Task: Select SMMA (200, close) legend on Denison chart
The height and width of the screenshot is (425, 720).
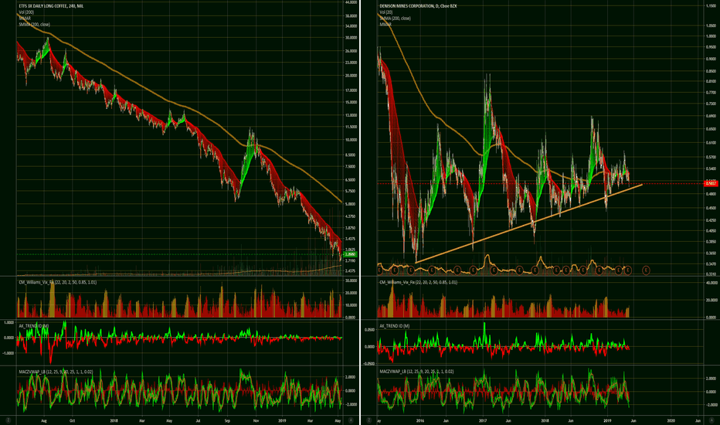Action: tap(395, 19)
